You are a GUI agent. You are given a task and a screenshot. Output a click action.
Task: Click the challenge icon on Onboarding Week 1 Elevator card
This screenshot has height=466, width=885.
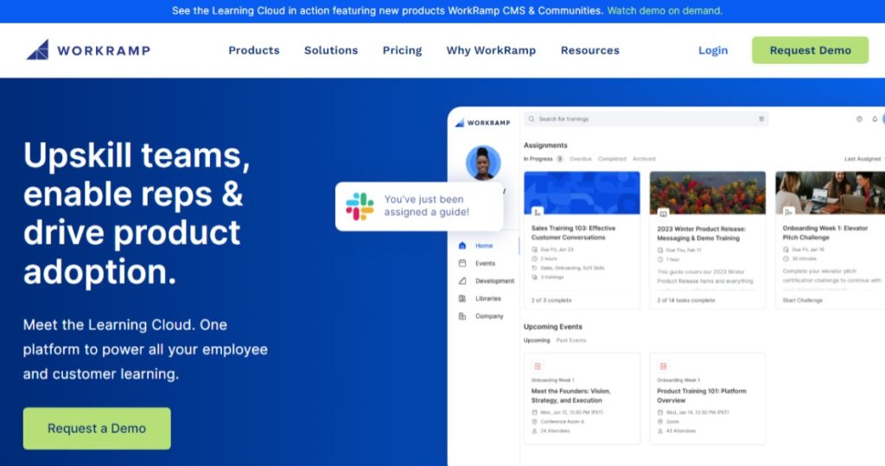[x=788, y=212]
